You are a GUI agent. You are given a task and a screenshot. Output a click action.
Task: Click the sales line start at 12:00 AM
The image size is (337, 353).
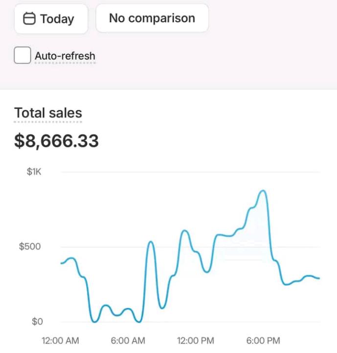[62, 263]
